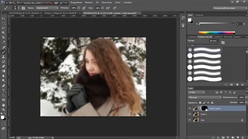
Task: Open the 'Просмотр' menu
Action: (107, 2)
